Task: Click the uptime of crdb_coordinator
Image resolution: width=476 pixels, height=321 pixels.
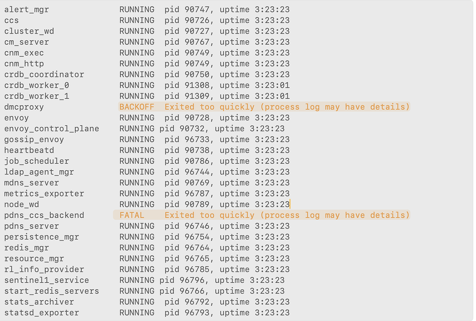Action: [x=255, y=74]
